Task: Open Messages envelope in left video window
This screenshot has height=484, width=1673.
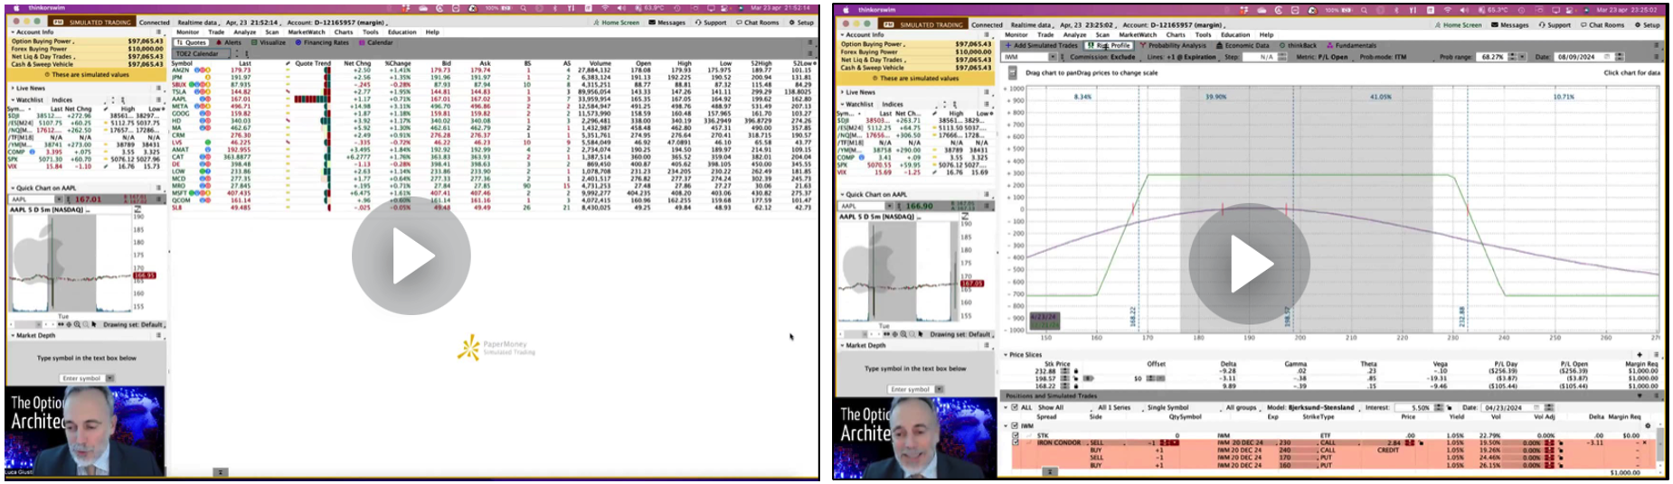Action: pyautogui.click(x=666, y=23)
